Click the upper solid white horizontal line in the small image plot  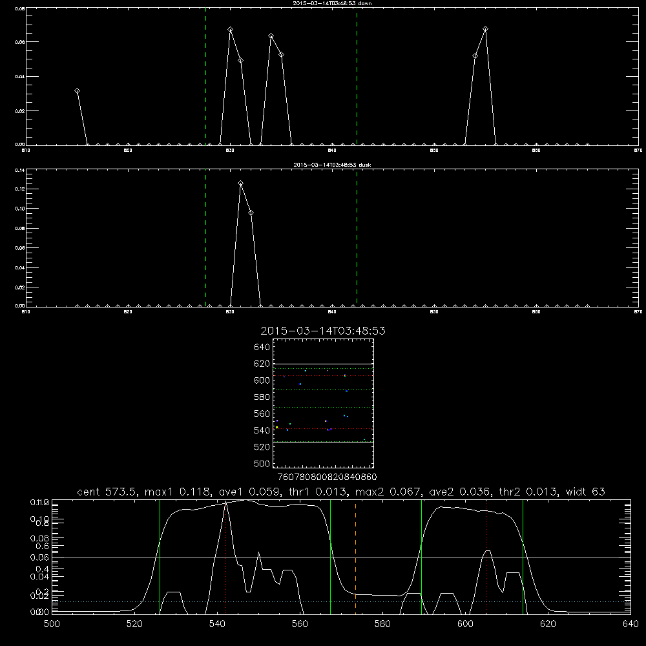coord(323,364)
